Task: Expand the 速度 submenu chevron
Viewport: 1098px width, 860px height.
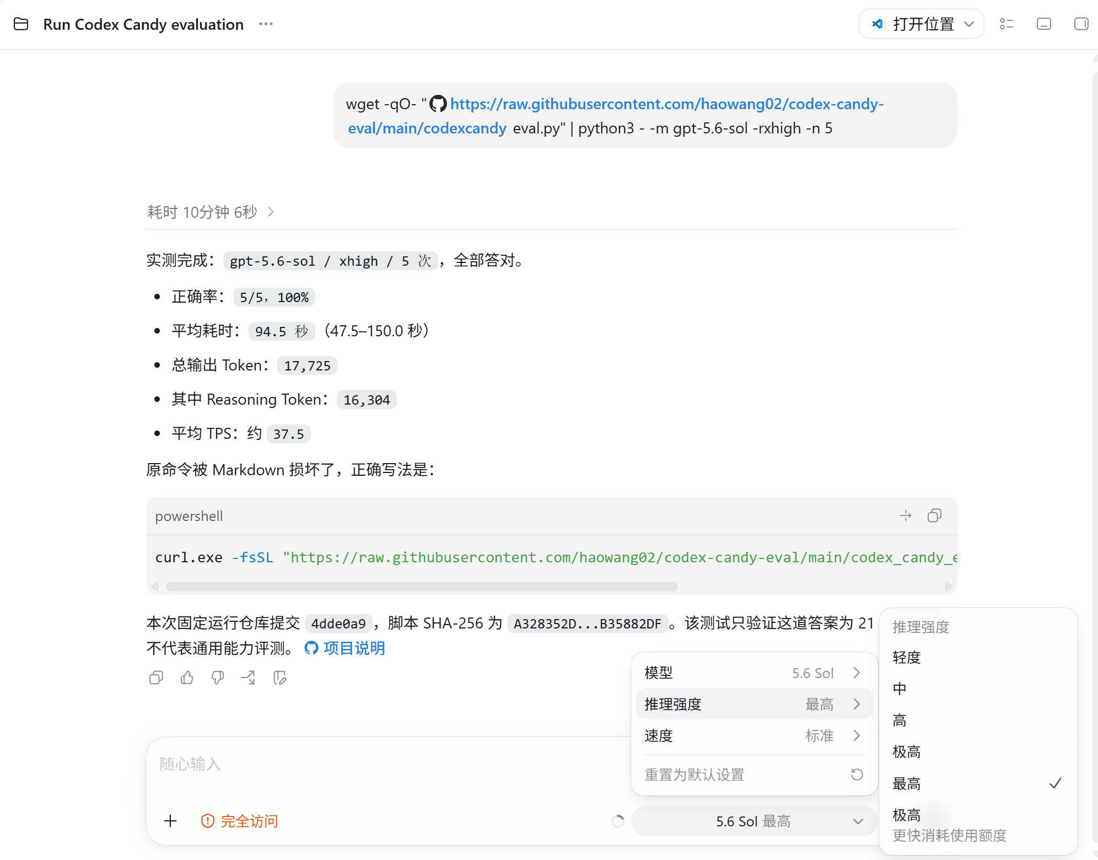Action: coord(857,735)
